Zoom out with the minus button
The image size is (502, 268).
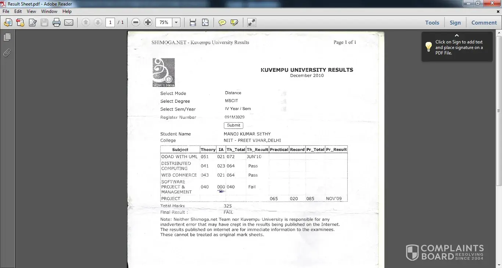pyautogui.click(x=136, y=22)
